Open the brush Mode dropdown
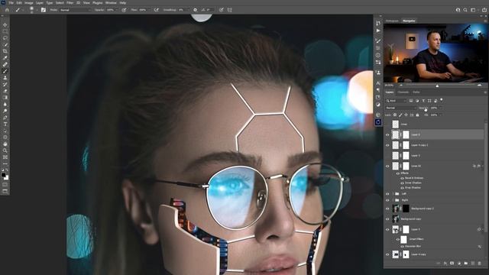The width and height of the screenshot is (489, 275). pyautogui.click(x=75, y=10)
